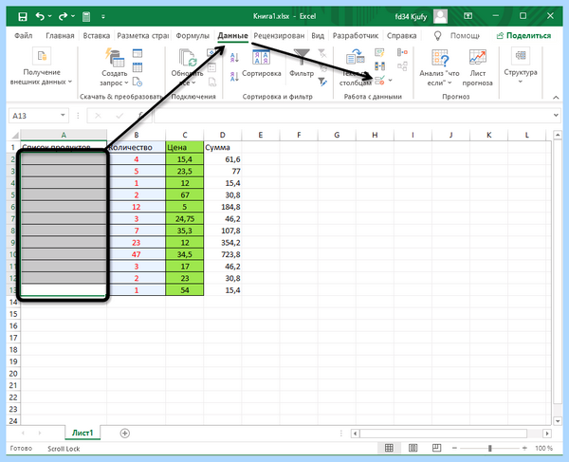
Task: Expand the formula bar
Action: pos(556,116)
